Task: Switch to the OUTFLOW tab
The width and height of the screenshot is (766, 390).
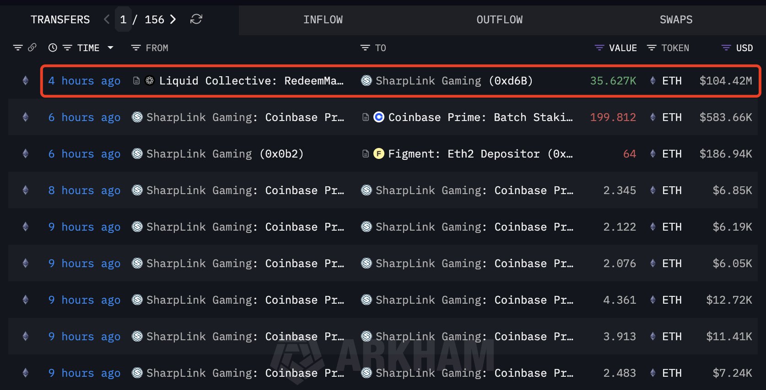Action: (x=499, y=20)
